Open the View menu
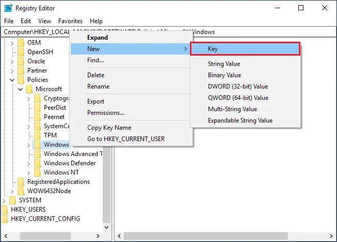This screenshot has width=337, height=242. click(44, 21)
